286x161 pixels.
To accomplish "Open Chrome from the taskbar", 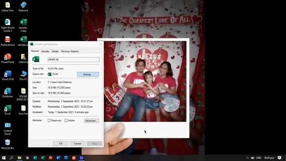I will (27, 158).
